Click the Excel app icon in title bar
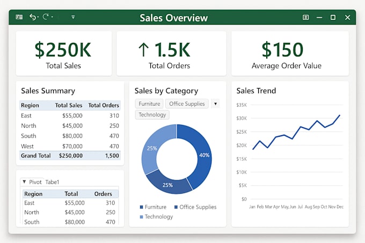This screenshot has height=243, width=365. click(x=19, y=17)
